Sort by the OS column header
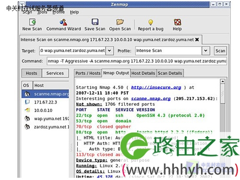The image size is (240, 180). [x=27, y=85]
